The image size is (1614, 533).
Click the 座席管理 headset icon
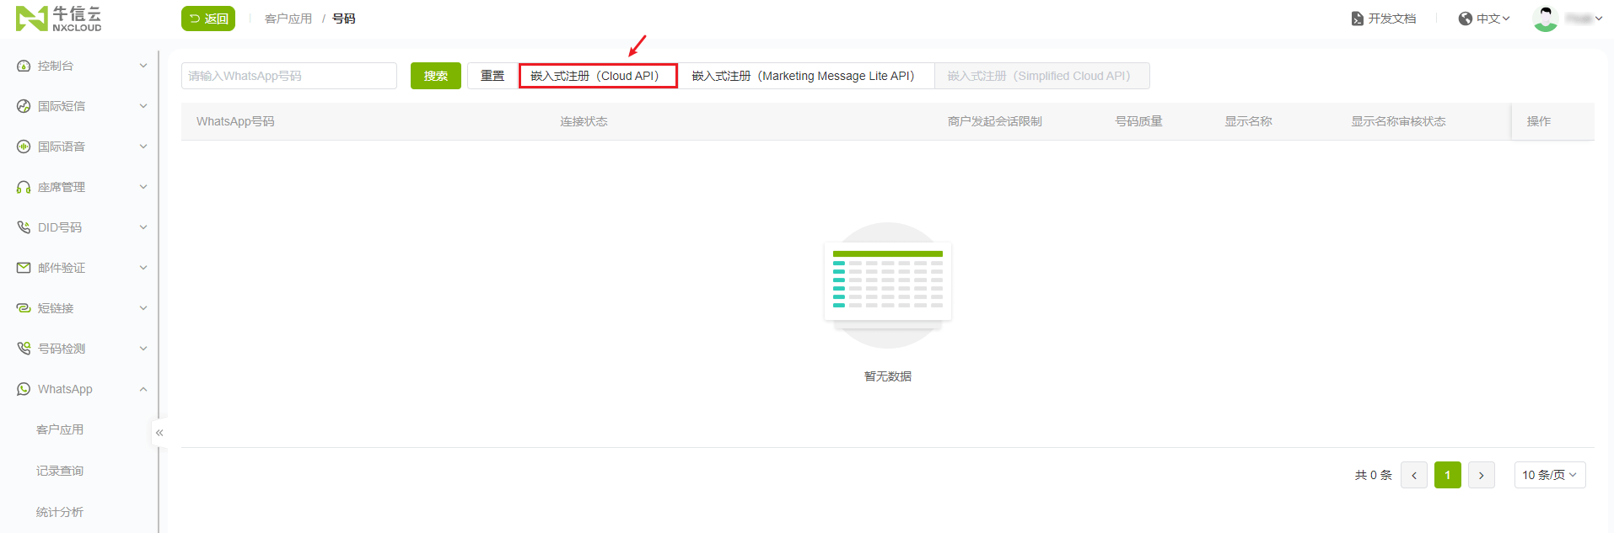[x=24, y=187]
